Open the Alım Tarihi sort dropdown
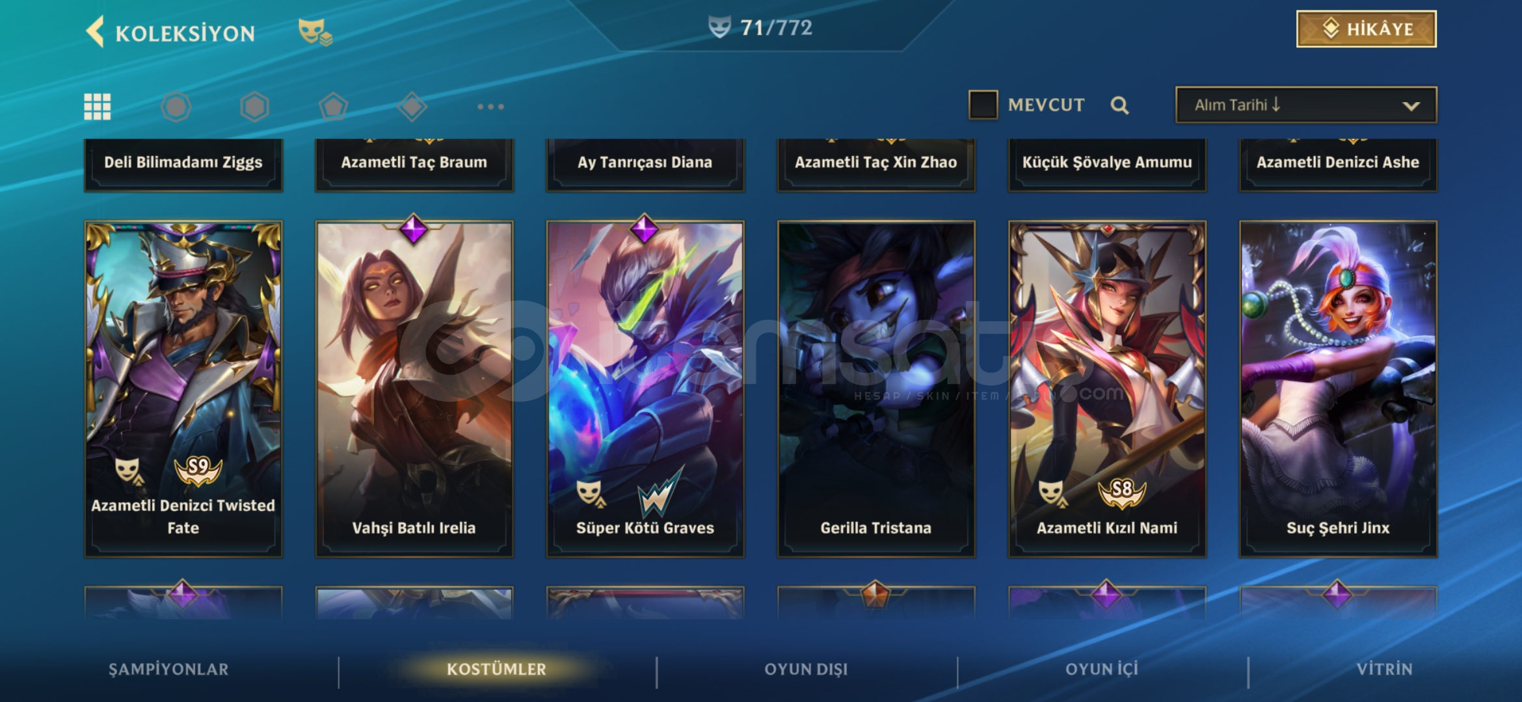The width and height of the screenshot is (1522, 702). click(x=1306, y=105)
